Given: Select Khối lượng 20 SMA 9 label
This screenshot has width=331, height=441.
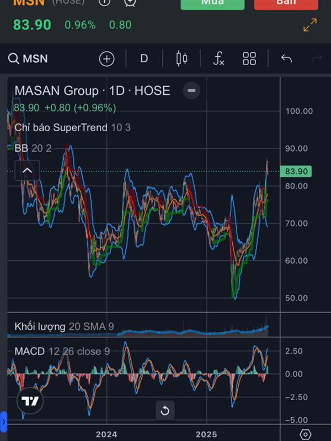Looking at the screenshot, I should tap(64, 326).
